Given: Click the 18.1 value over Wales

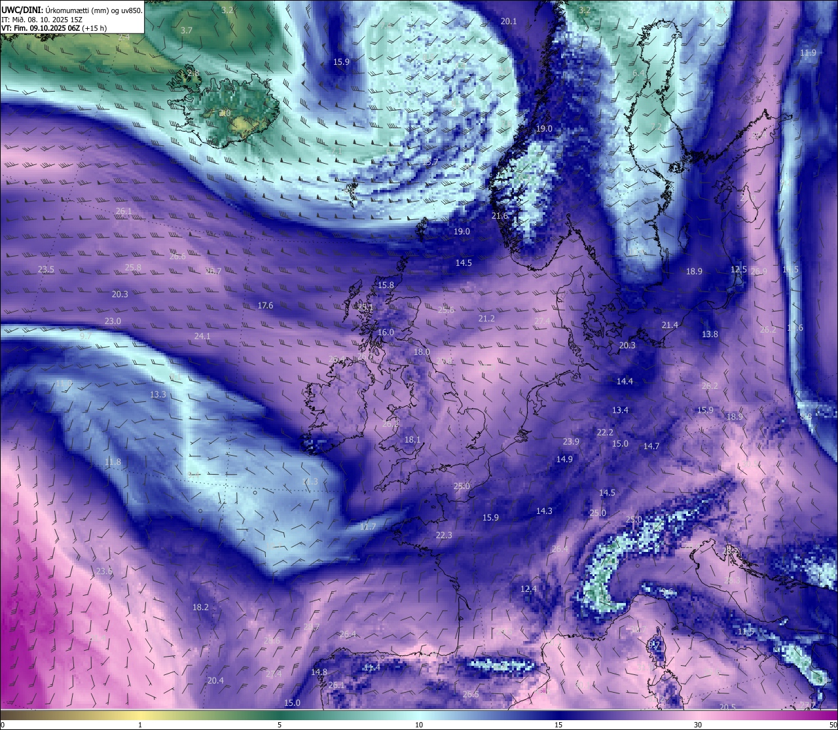Looking at the screenshot, I should coord(412,439).
